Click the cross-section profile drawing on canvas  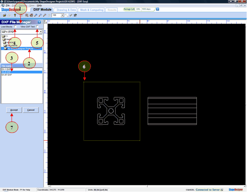coord(111,111)
